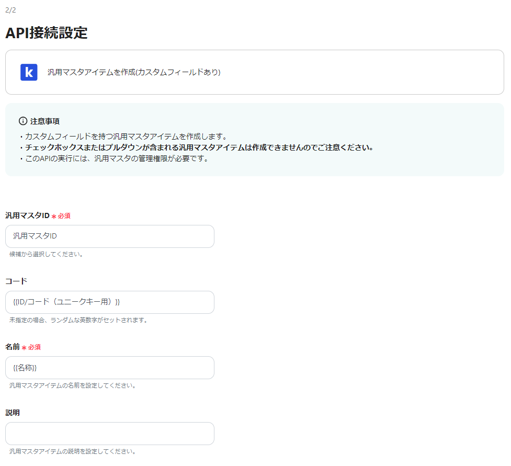Click the API接続設定 page heading
This screenshot has height=466, width=511.
tap(46, 33)
